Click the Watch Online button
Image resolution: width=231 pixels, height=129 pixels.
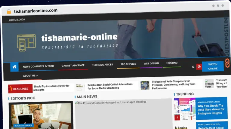pyautogui.click(x=213, y=66)
